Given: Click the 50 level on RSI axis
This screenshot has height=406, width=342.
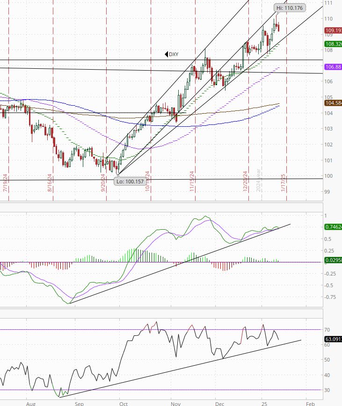Looking at the screenshot, I should (327, 360).
